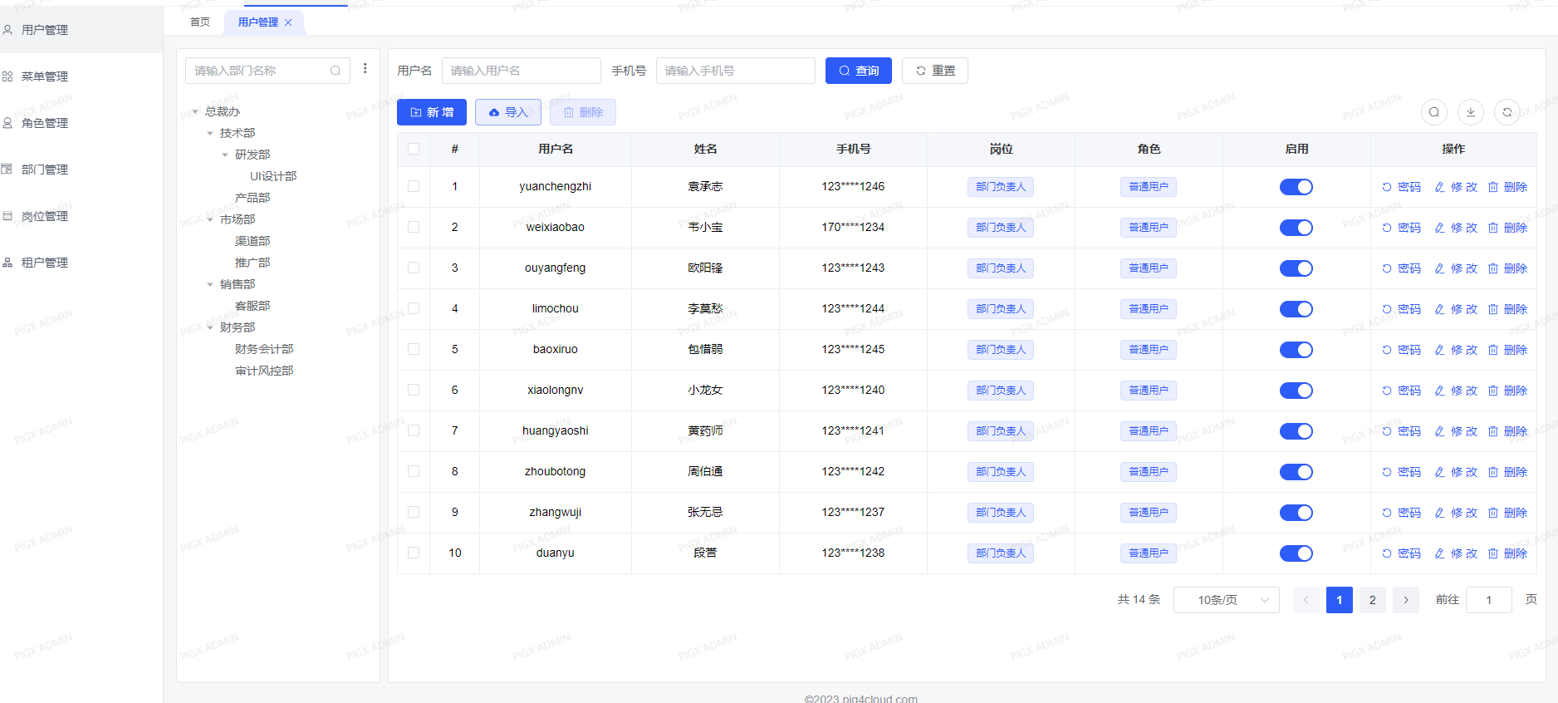The image size is (1558, 703).
Task: Collapse the 销售部 tree node
Action: (x=210, y=284)
